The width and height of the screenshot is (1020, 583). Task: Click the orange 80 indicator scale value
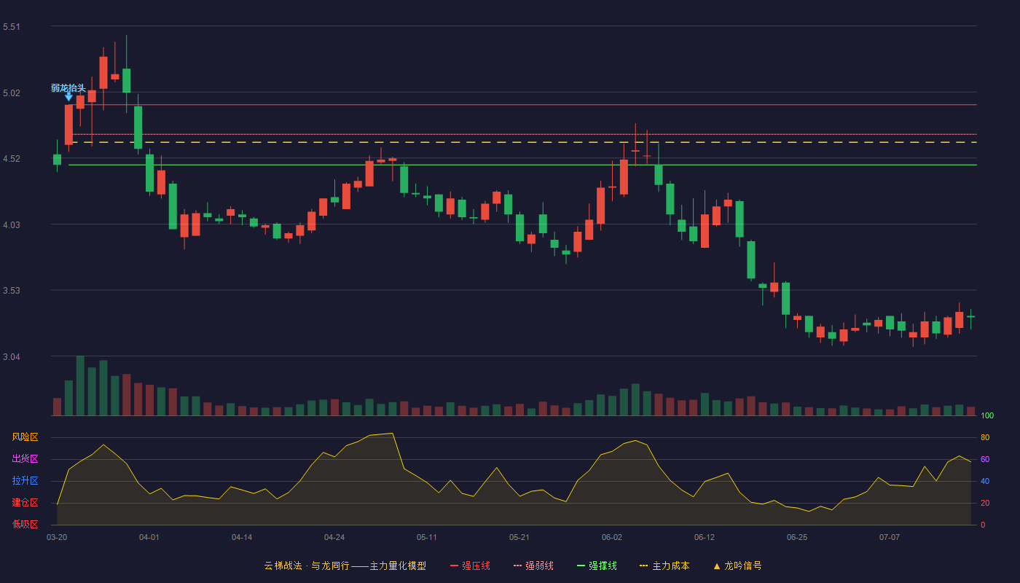pyautogui.click(x=985, y=437)
